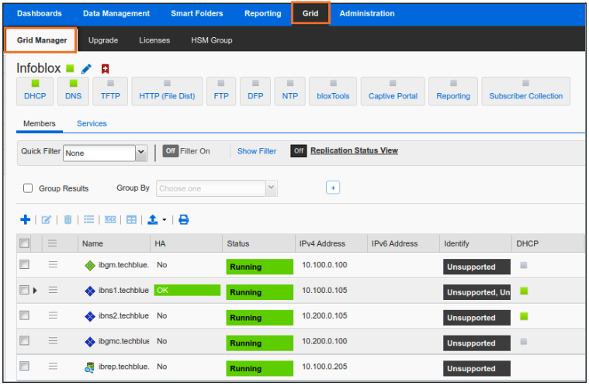Click the print icon in the toolbar

(184, 220)
